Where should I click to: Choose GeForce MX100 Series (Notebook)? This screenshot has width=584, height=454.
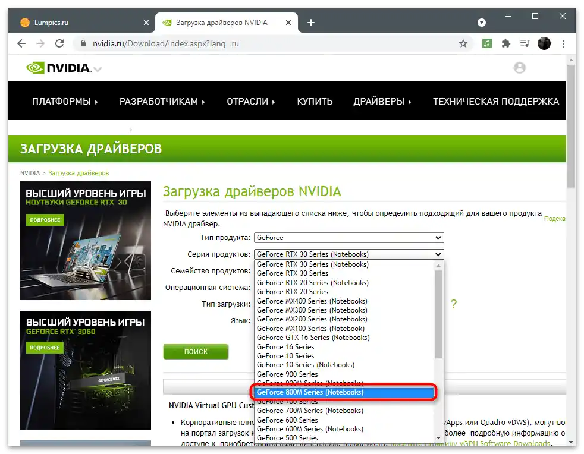[x=344, y=329]
